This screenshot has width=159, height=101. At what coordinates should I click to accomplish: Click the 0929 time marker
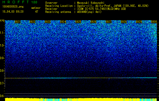[139, 22]
